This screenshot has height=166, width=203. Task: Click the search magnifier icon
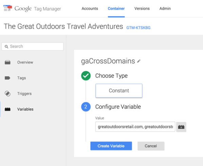tap(6, 47)
